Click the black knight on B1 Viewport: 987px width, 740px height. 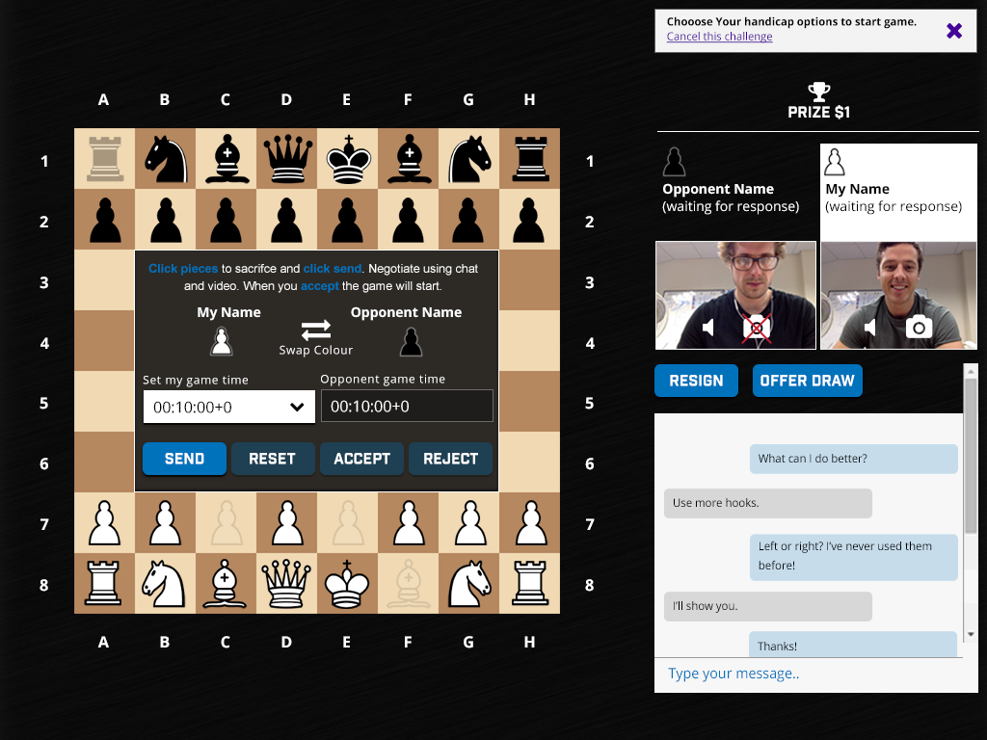[166, 159]
